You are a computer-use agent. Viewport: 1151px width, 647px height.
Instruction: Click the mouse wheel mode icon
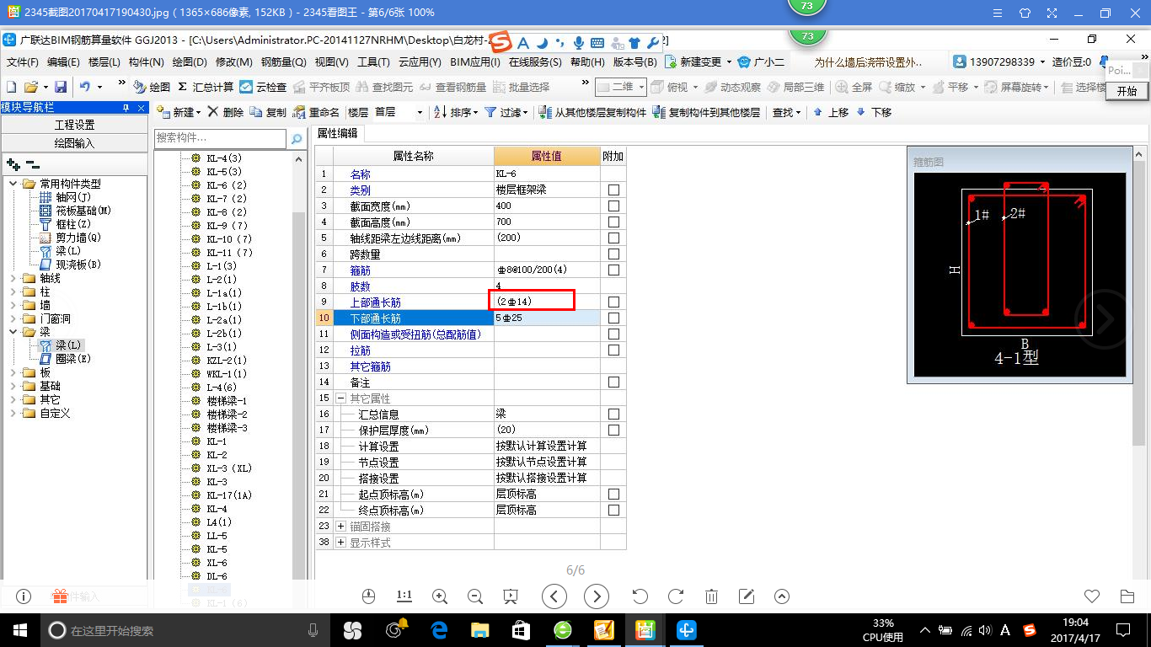(368, 596)
